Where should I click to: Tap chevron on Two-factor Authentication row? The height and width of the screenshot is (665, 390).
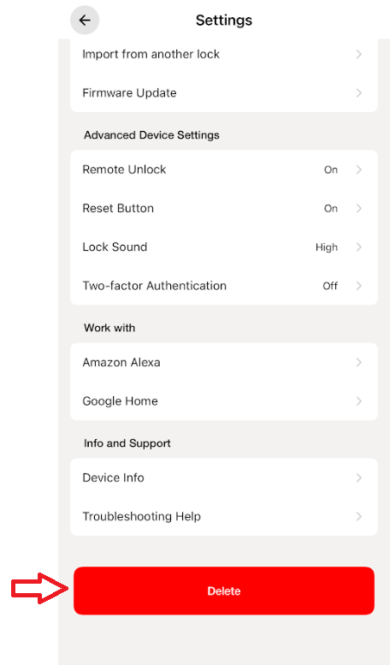(x=358, y=286)
